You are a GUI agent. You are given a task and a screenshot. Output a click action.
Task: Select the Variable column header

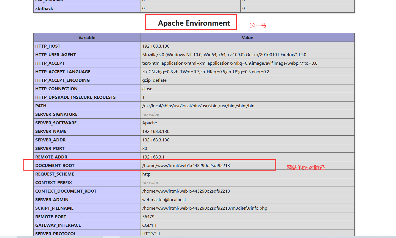coord(87,37)
